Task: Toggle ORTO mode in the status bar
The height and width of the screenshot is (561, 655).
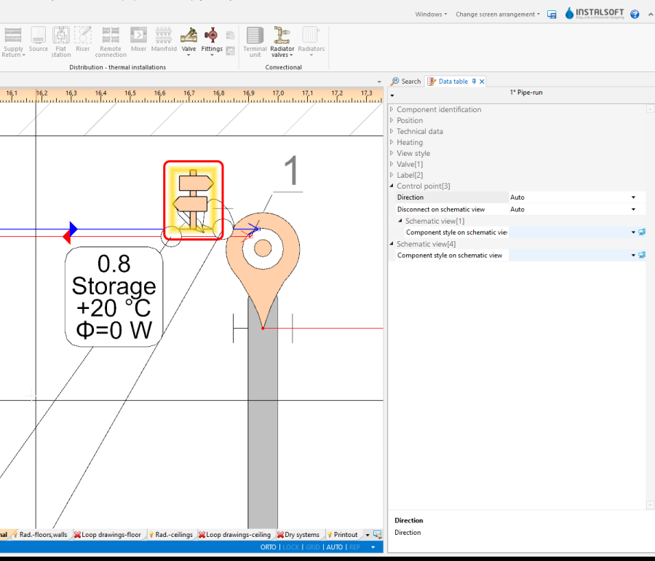Action: [268, 546]
